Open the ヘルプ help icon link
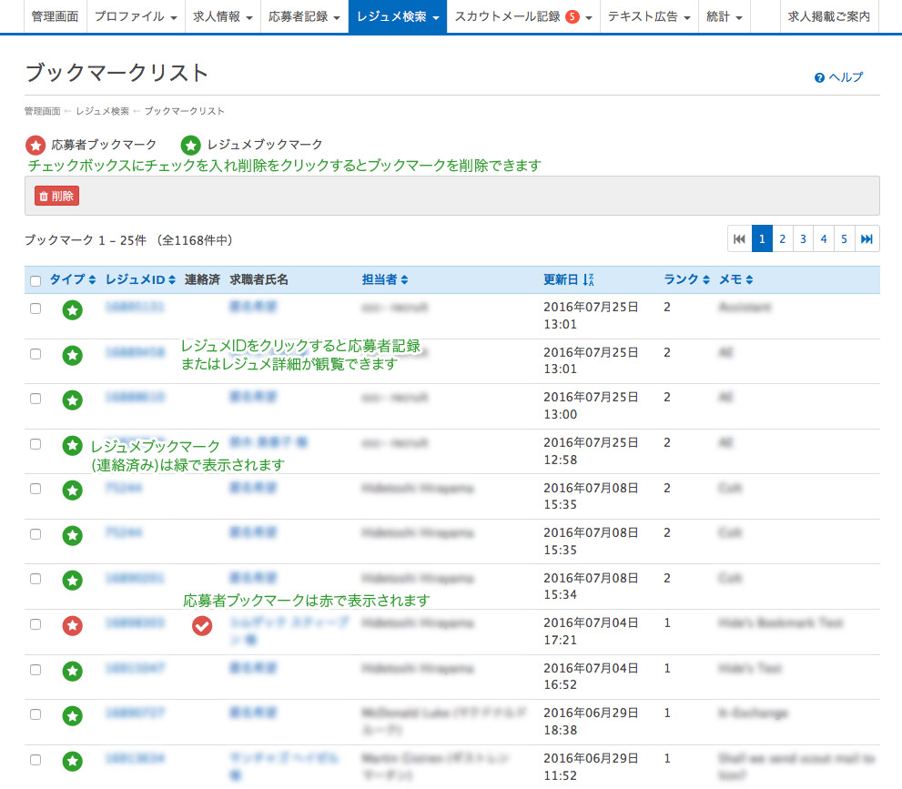Screen dimensions: 902x789 click(838, 77)
